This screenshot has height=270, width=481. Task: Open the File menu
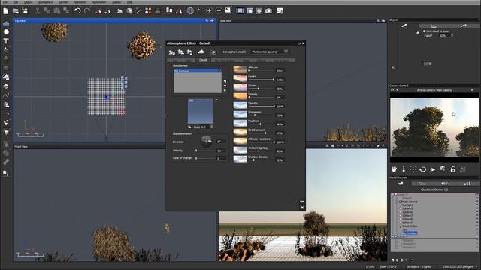tap(5, 2)
